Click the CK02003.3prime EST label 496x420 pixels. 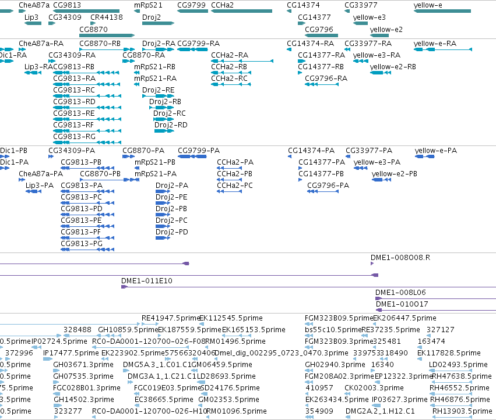point(374,388)
